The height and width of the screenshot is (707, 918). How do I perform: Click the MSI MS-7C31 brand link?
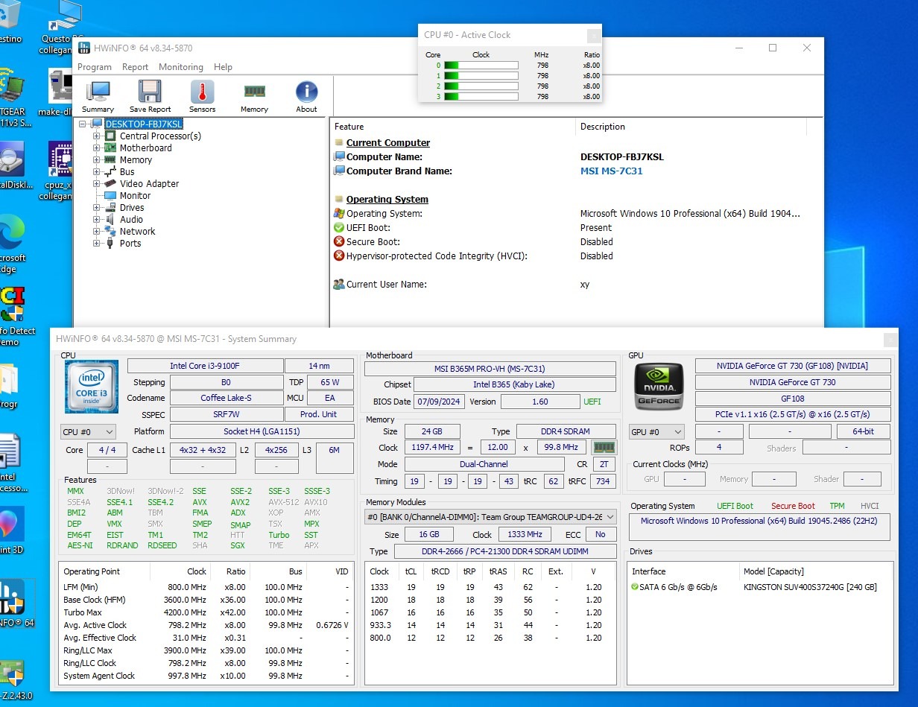[x=611, y=171]
